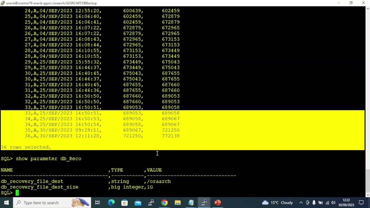
Task: Open Task View on the taskbar
Action: [x=97, y=203]
